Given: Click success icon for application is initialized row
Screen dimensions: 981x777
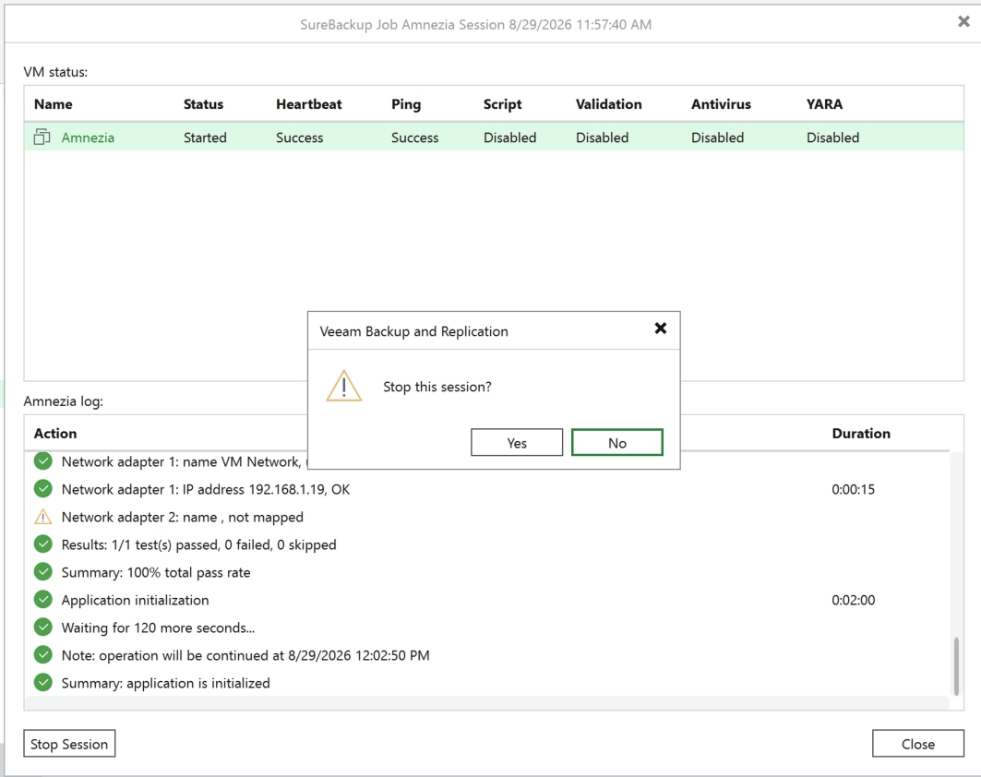Looking at the screenshot, I should click(43, 683).
